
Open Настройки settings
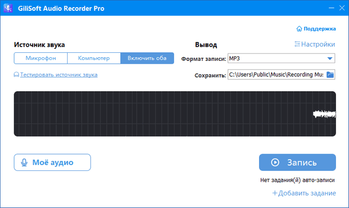click(315, 44)
